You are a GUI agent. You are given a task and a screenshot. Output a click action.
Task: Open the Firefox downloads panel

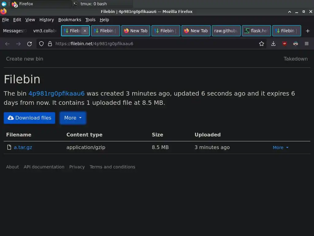(273, 44)
